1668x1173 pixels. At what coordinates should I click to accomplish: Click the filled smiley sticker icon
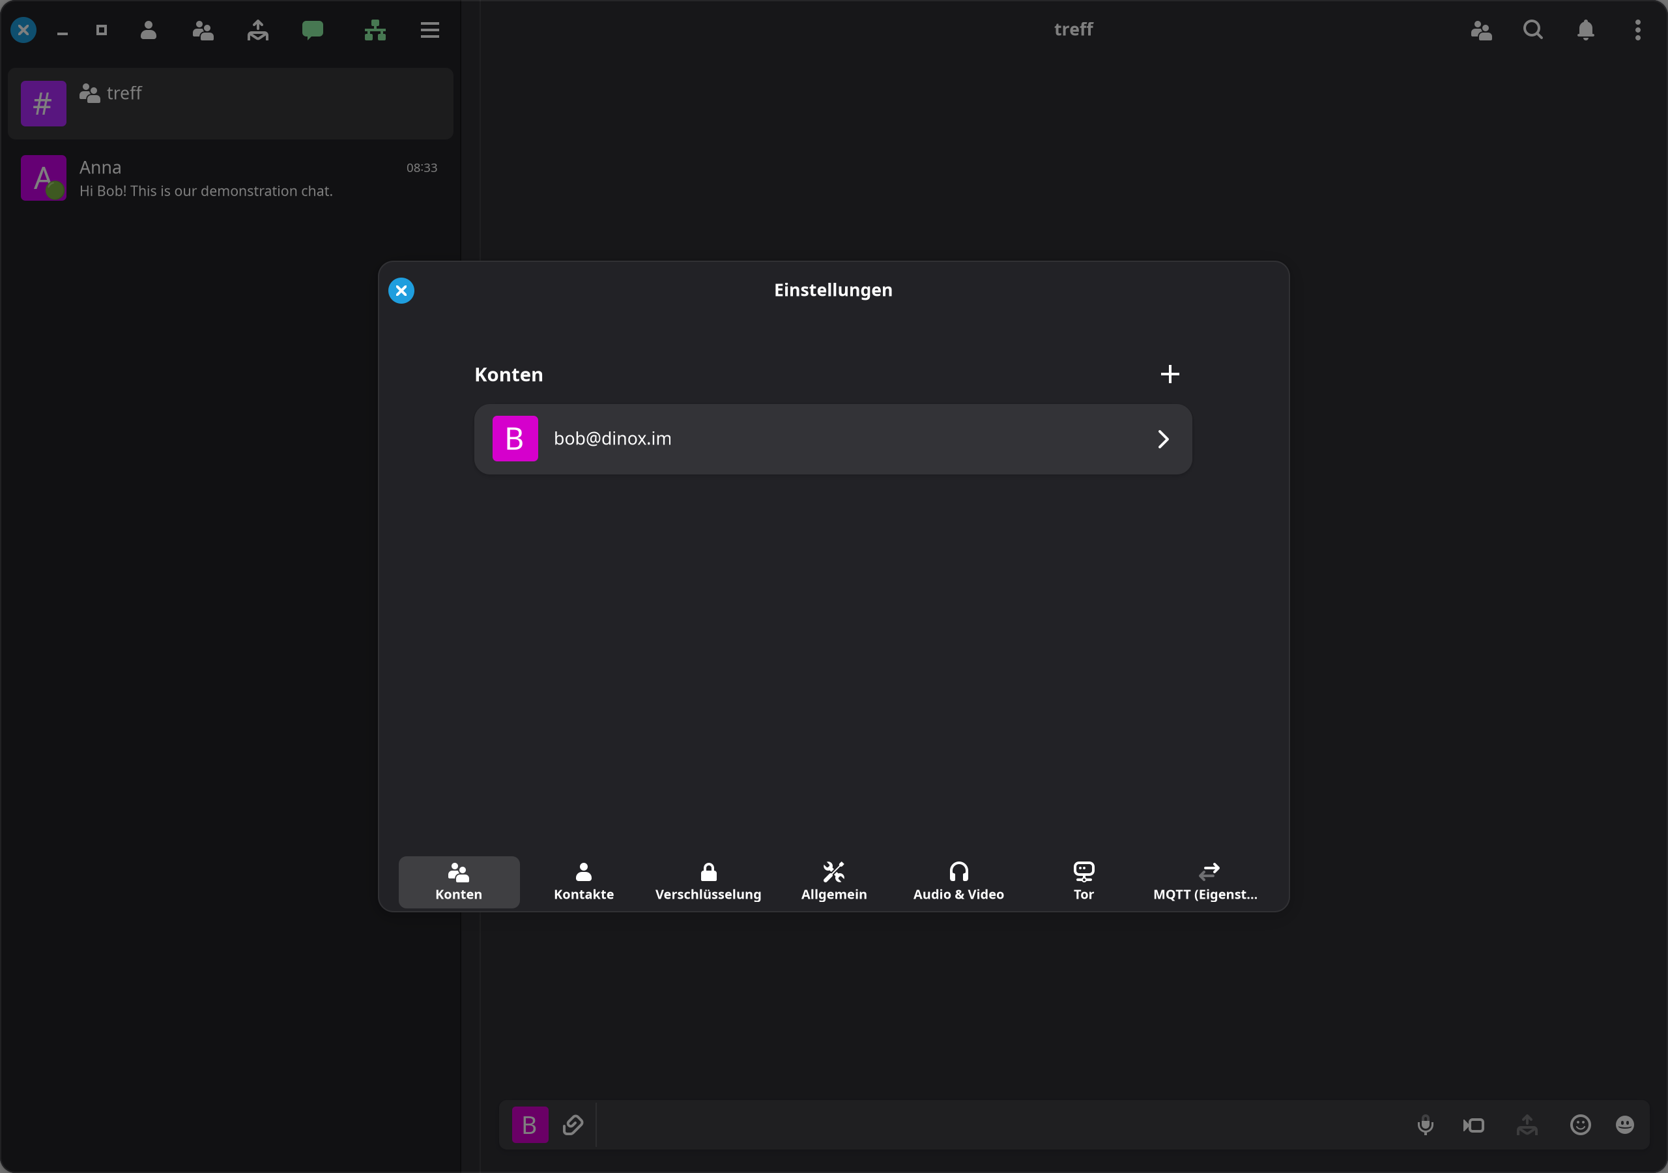[1625, 1125]
